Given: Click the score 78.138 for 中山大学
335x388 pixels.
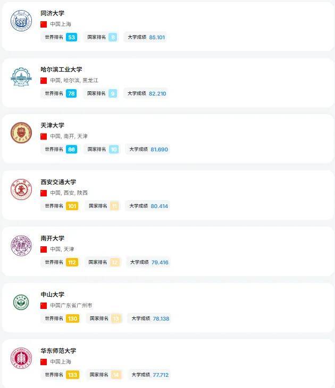Looking at the screenshot, I should pos(161,318).
